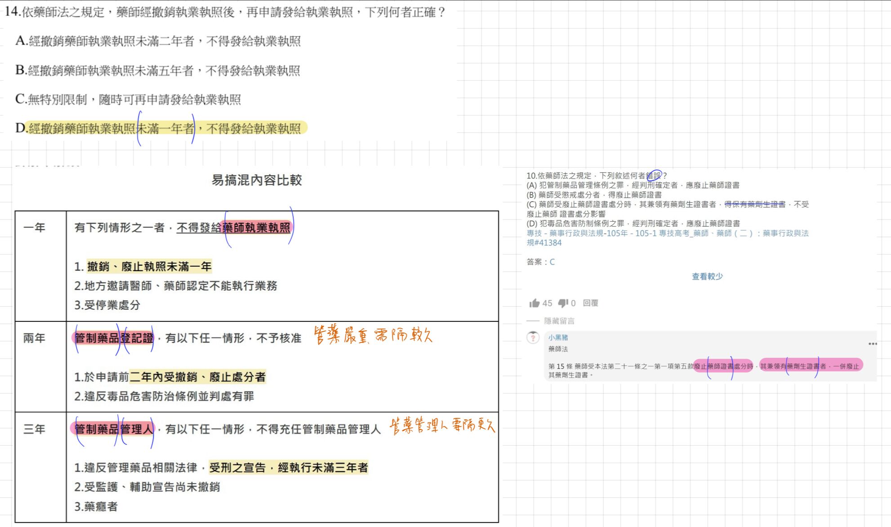Click highlighted text 撤銷、廢止執照未滿一年
891x527 pixels.
(x=150, y=266)
